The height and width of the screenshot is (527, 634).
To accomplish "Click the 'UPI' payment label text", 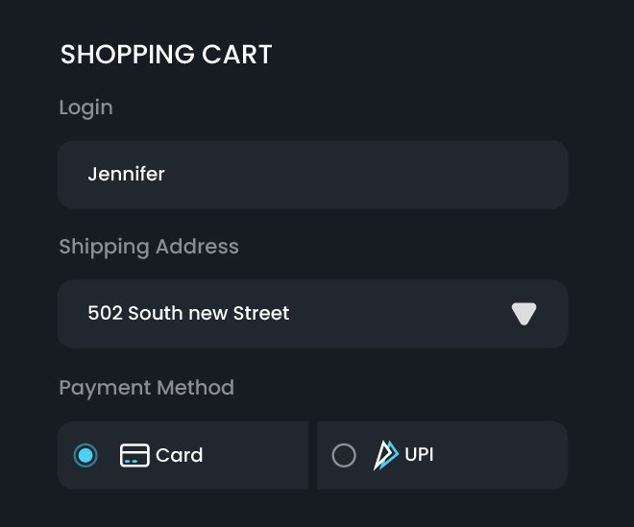I will click(x=419, y=454).
